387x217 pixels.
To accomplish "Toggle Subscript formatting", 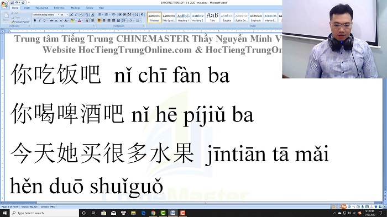I will [56, 20].
